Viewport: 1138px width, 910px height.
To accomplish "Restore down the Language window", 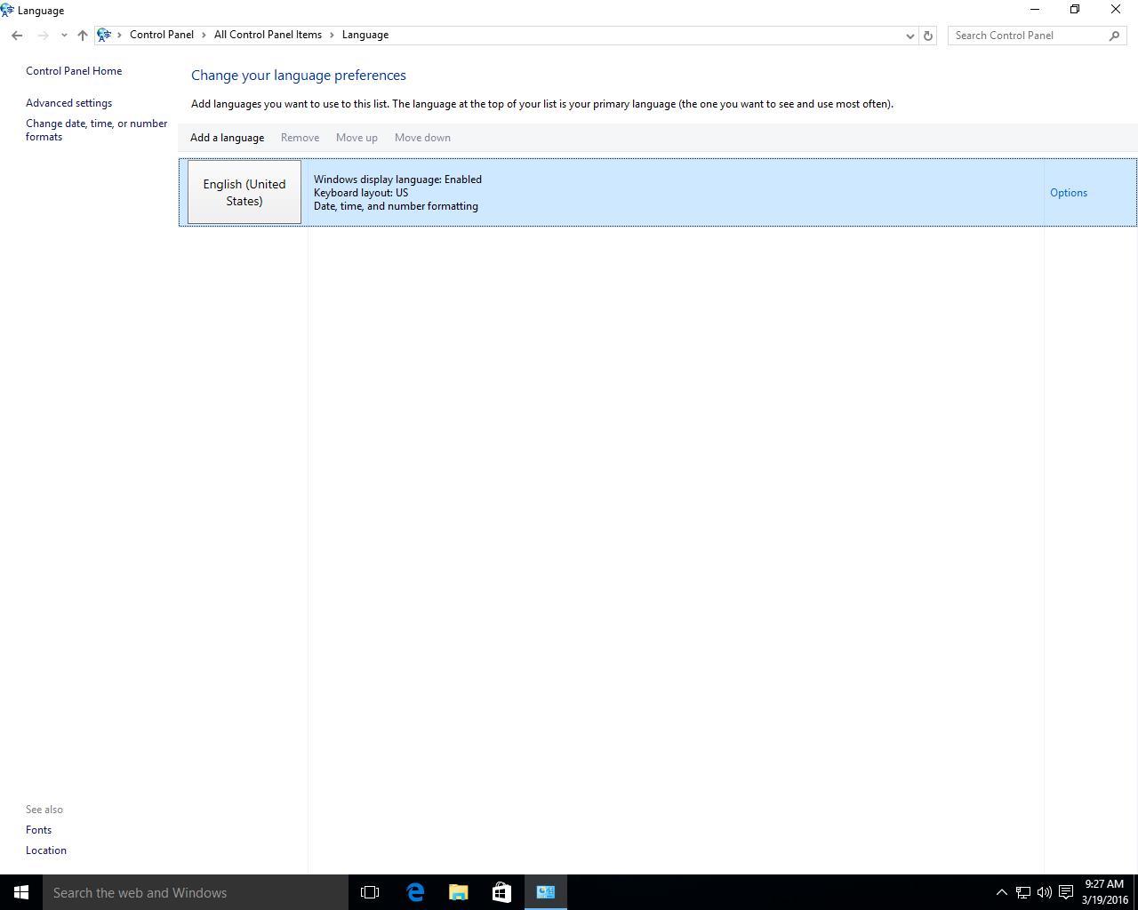I will coord(1075,10).
